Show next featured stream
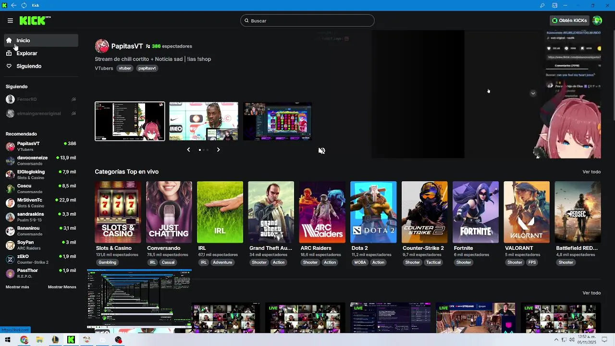This screenshot has width=615, height=346. [x=218, y=150]
